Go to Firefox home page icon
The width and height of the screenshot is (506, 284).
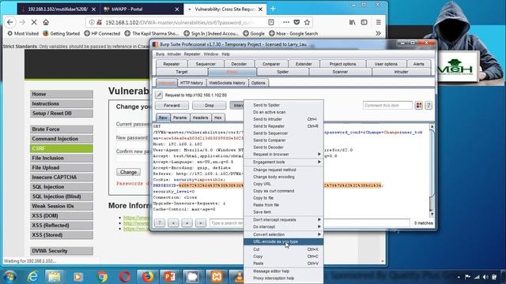(46, 22)
